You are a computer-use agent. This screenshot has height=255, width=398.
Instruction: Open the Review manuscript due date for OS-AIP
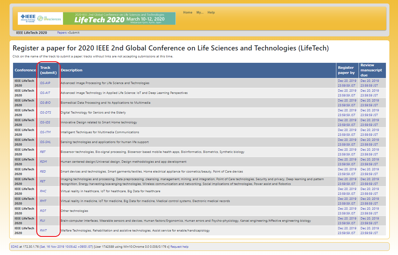(x=370, y=83)
